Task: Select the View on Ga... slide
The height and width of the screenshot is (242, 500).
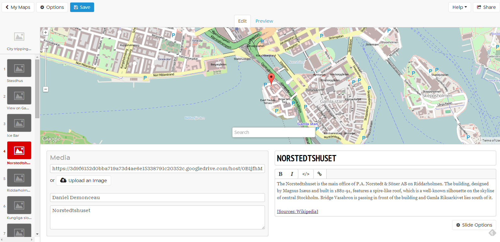Action: pyautogui.click(x=19, y=95)
